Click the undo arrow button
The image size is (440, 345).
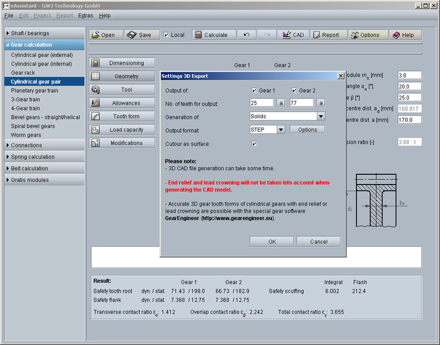246,35
